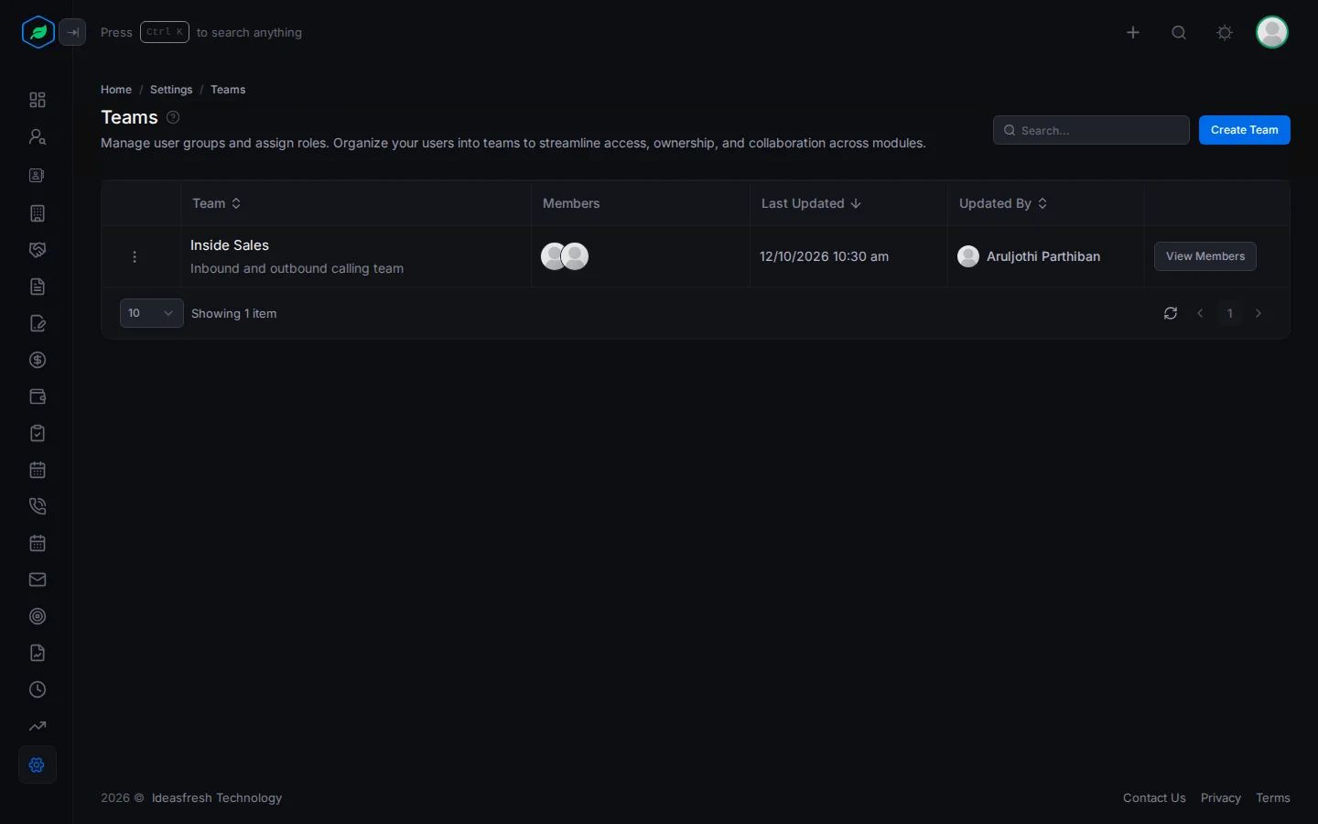
Task: Click the Settings breadcrumb link
Action: coord(171,90)
